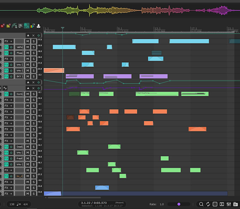
Task: Click the horizontal arrange scrollbar
Action: coord(74,198)
